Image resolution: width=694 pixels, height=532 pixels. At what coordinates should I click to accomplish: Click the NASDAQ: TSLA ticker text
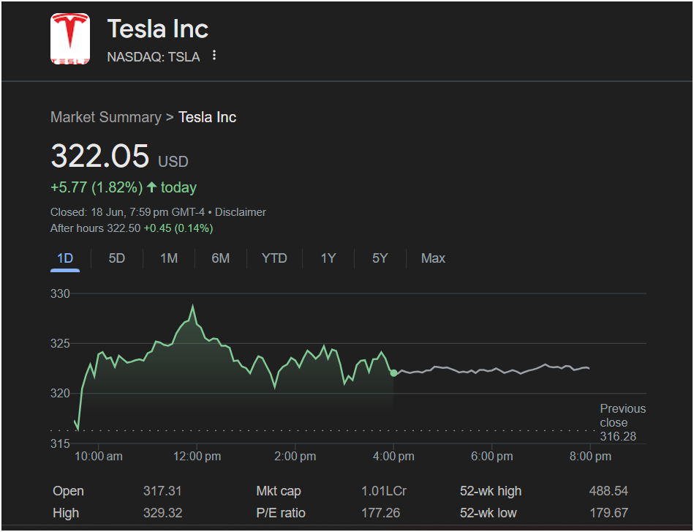point(153,57)
